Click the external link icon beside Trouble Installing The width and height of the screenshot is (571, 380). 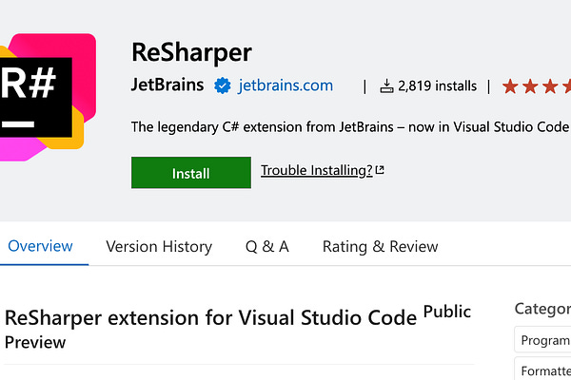[380, 170]
